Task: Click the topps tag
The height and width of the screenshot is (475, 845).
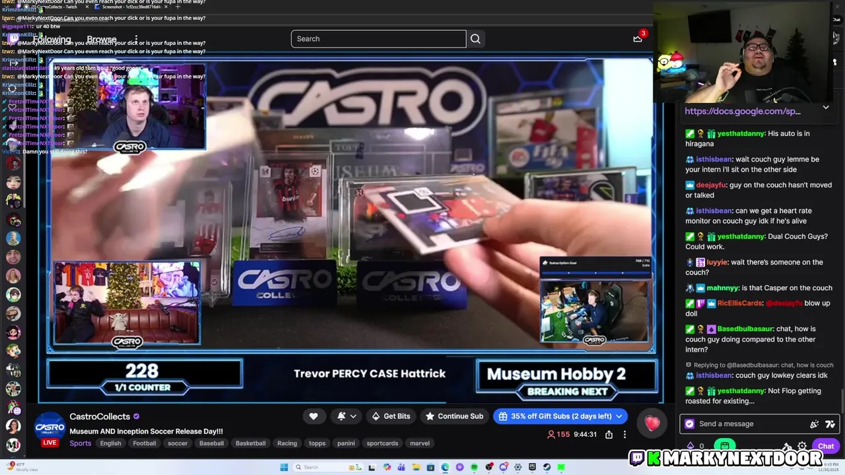Action: point(318,443)
